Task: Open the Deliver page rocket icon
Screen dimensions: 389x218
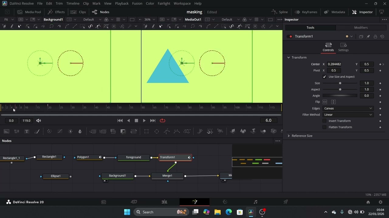Action: pyautogui.click(x=286, y=202)
